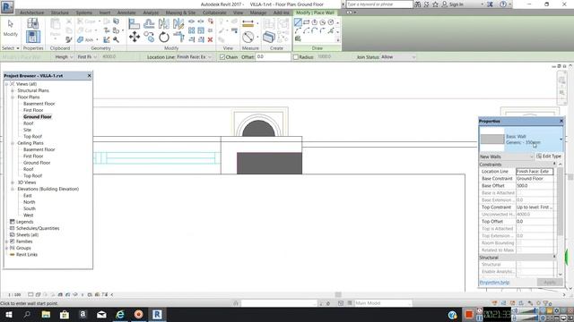Open the Collaborate ribbon tab

tap(214, 13)
